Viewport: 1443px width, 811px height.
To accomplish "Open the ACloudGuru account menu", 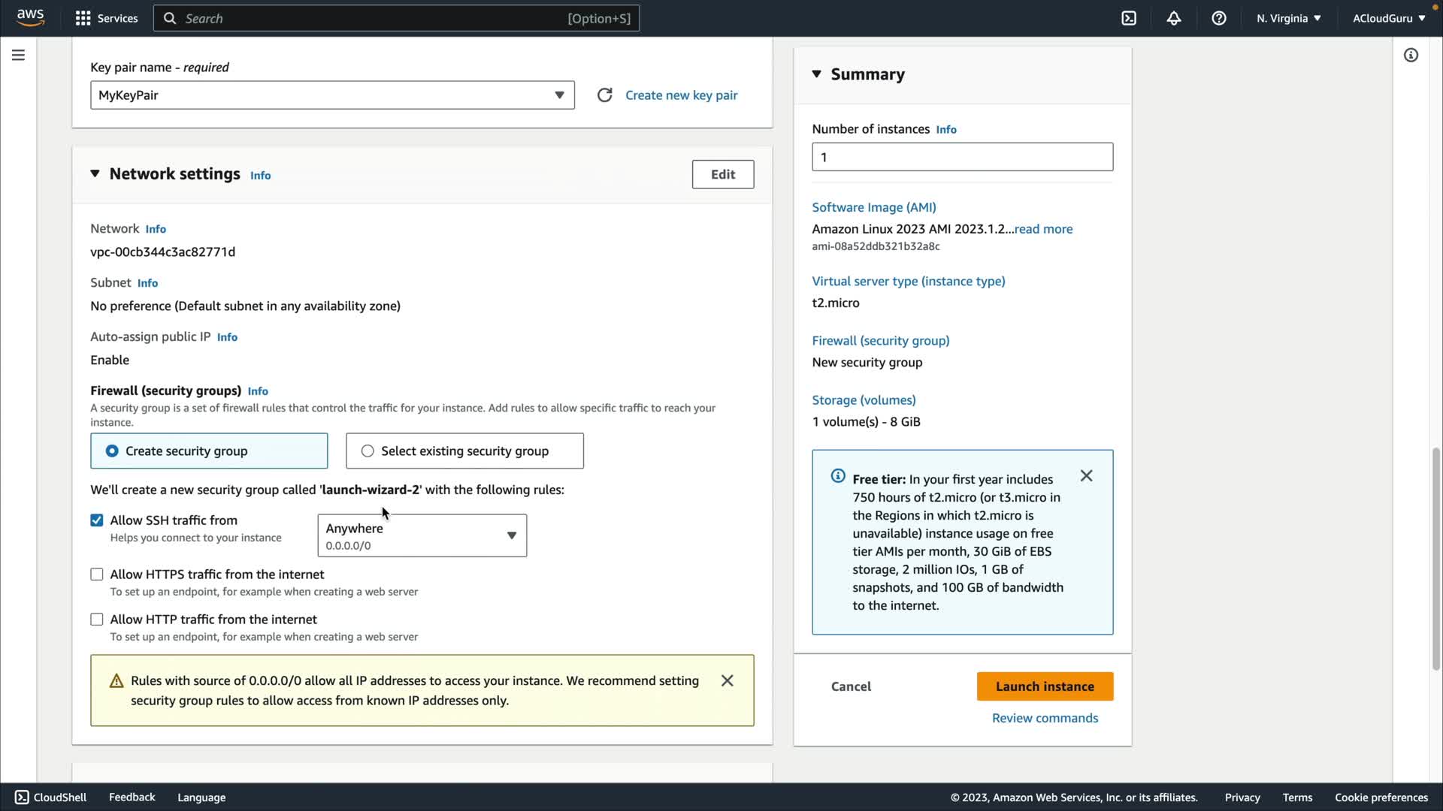I will click(x=1388, y=18).
